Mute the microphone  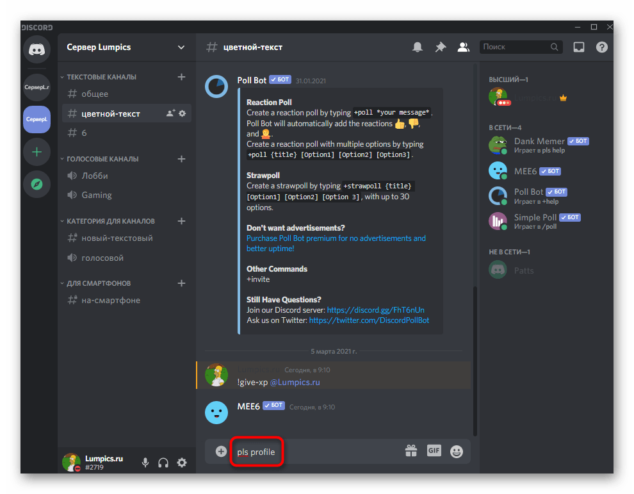[x=146, y=463]
